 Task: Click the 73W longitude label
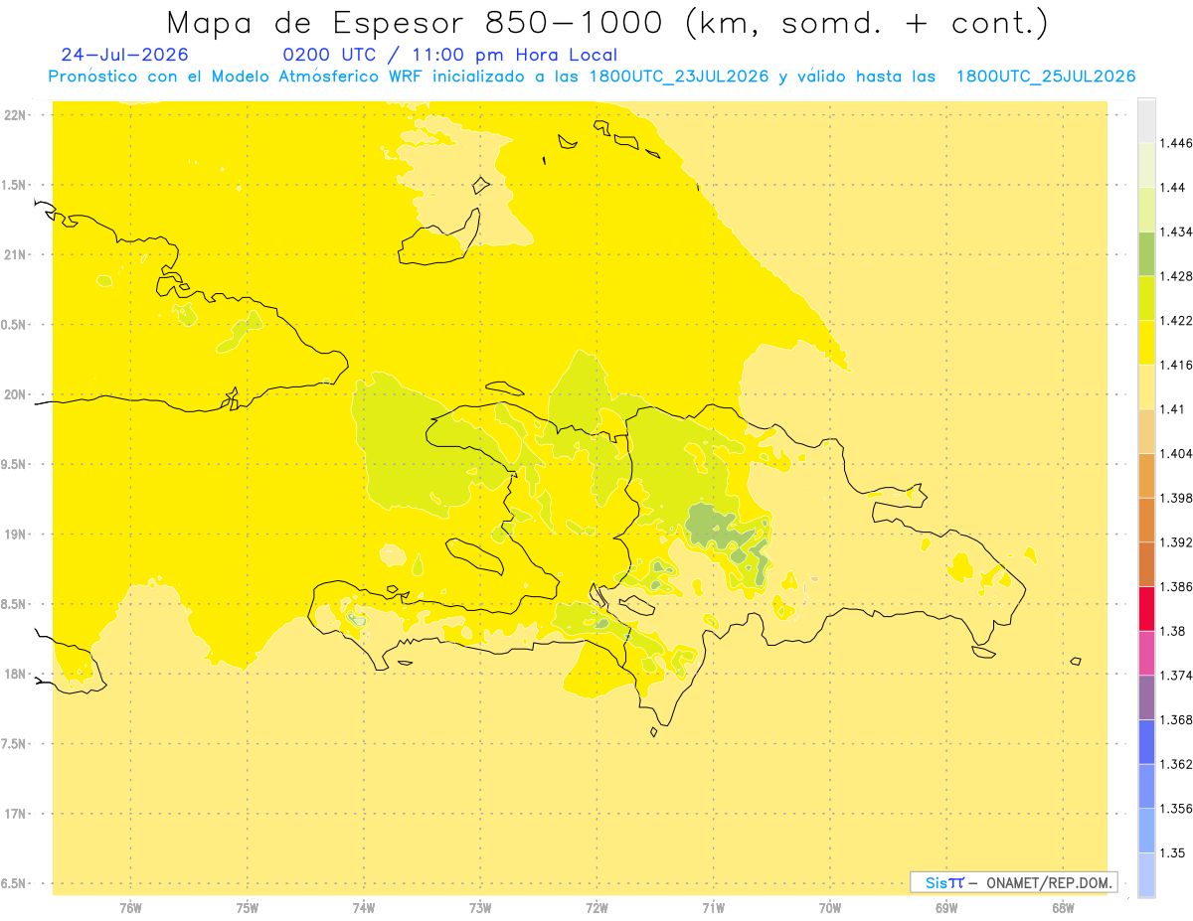click(x=480, y=907)
